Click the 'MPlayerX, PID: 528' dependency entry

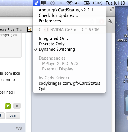coord(60,64)
